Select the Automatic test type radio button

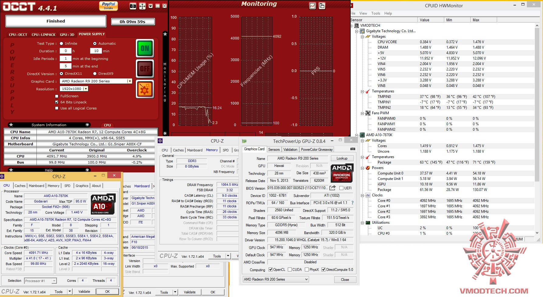[x=95, y=43]
